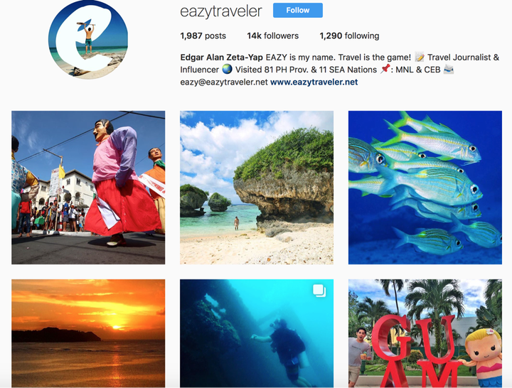
Task: Open the multi-photo carousel icon on diver post
Action: 319,291
